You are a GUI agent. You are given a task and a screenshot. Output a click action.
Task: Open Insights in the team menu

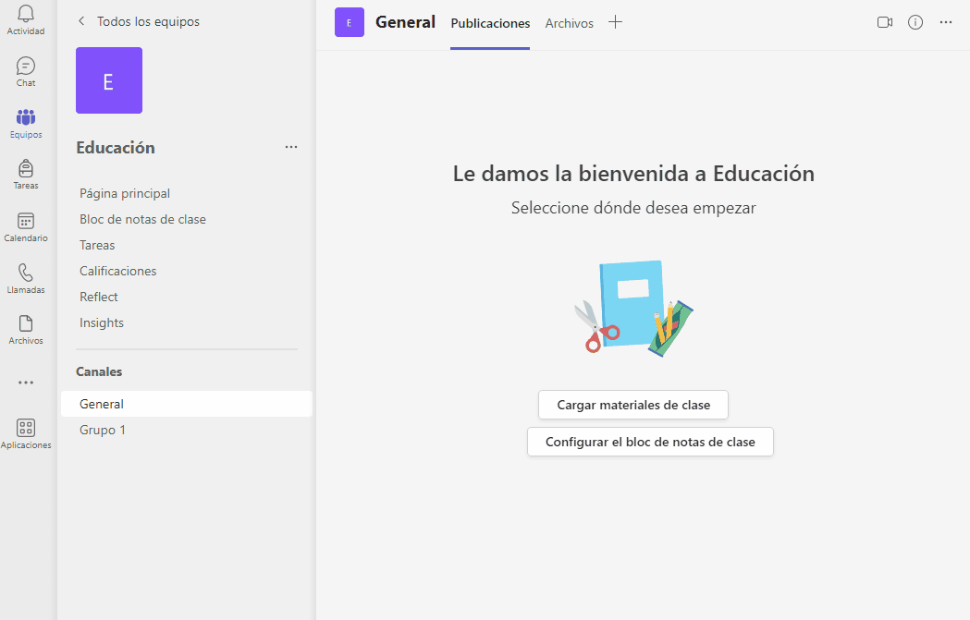tap(102, 323)
